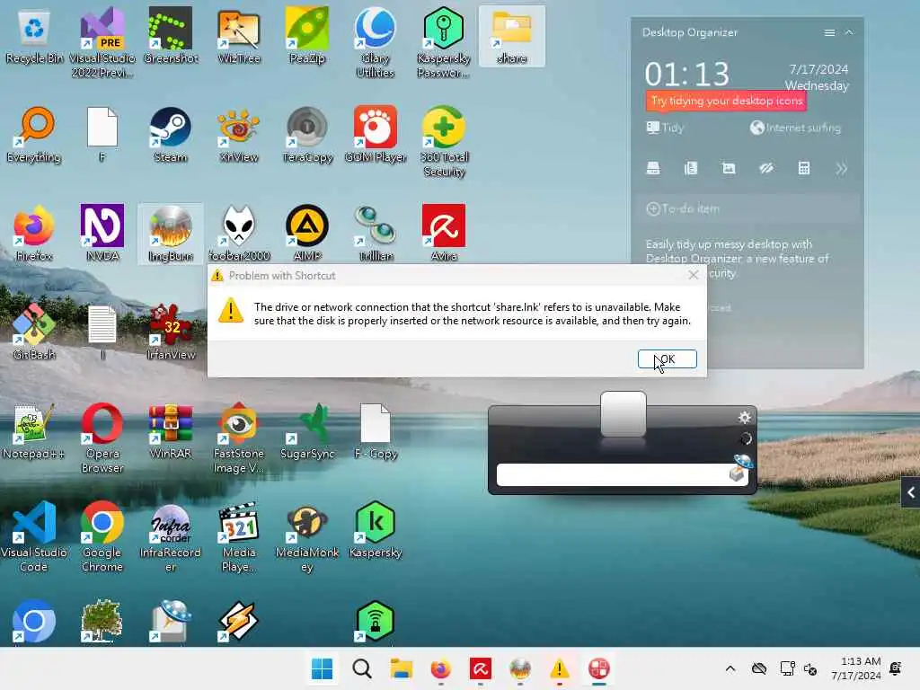Image resolution: width=920 pixels, height=690 pixels.
Task: Open the taskbar clock and date
Action: [x=855, y=668]
